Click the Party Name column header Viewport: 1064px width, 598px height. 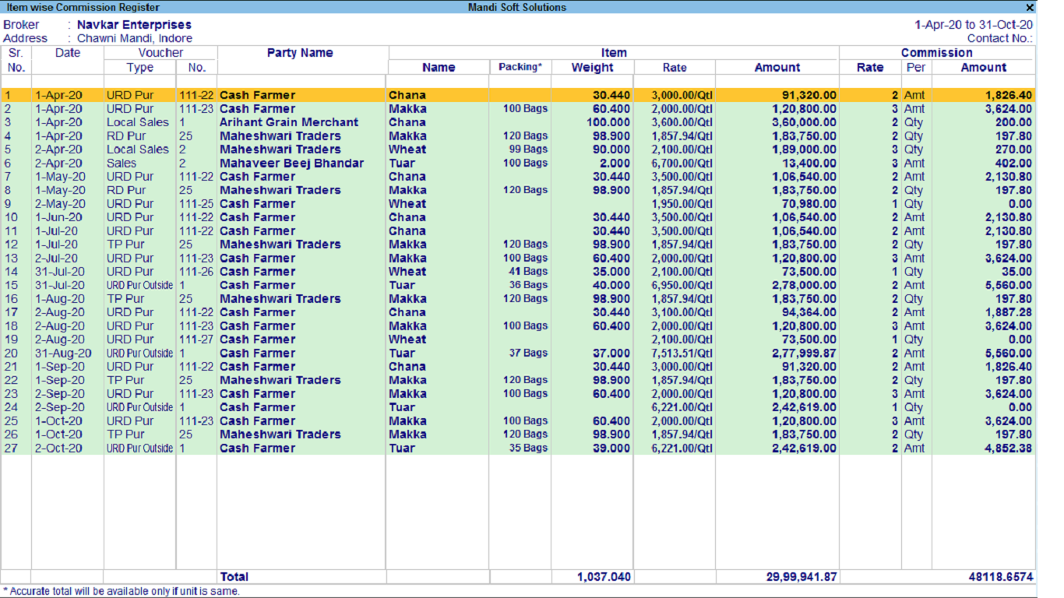coord(300,53)
